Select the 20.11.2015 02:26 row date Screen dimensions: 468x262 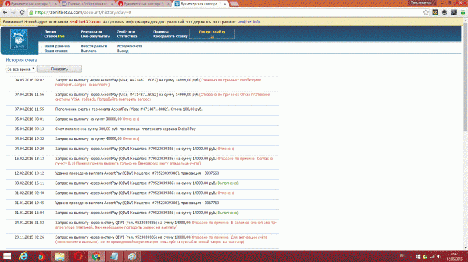point(29,237)
